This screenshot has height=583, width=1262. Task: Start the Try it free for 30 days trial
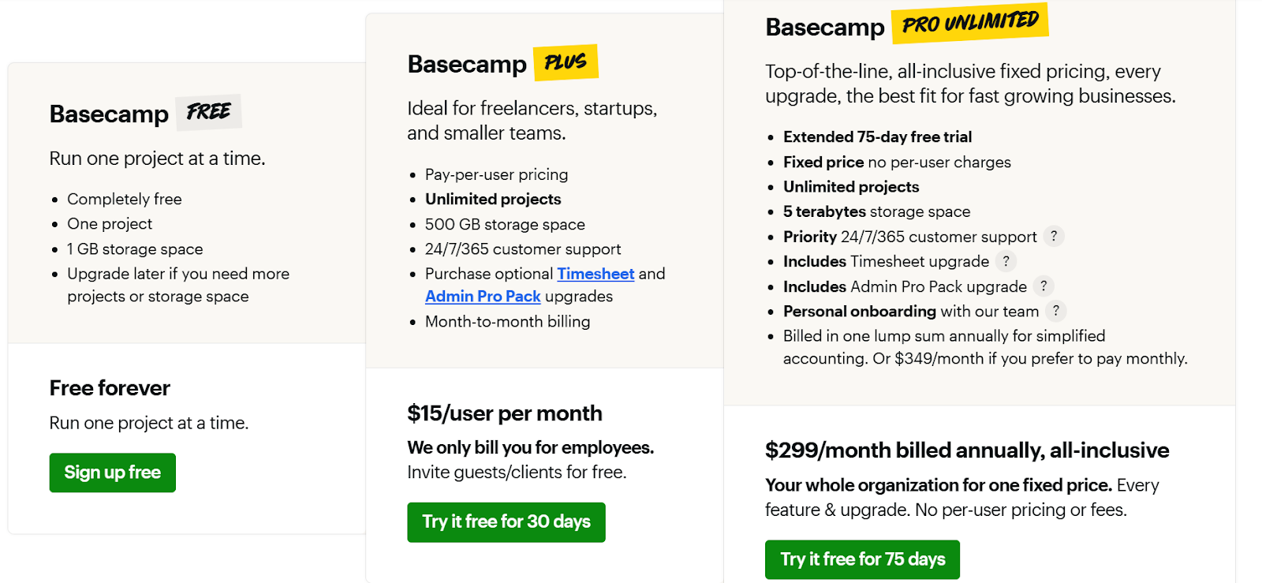506,522
